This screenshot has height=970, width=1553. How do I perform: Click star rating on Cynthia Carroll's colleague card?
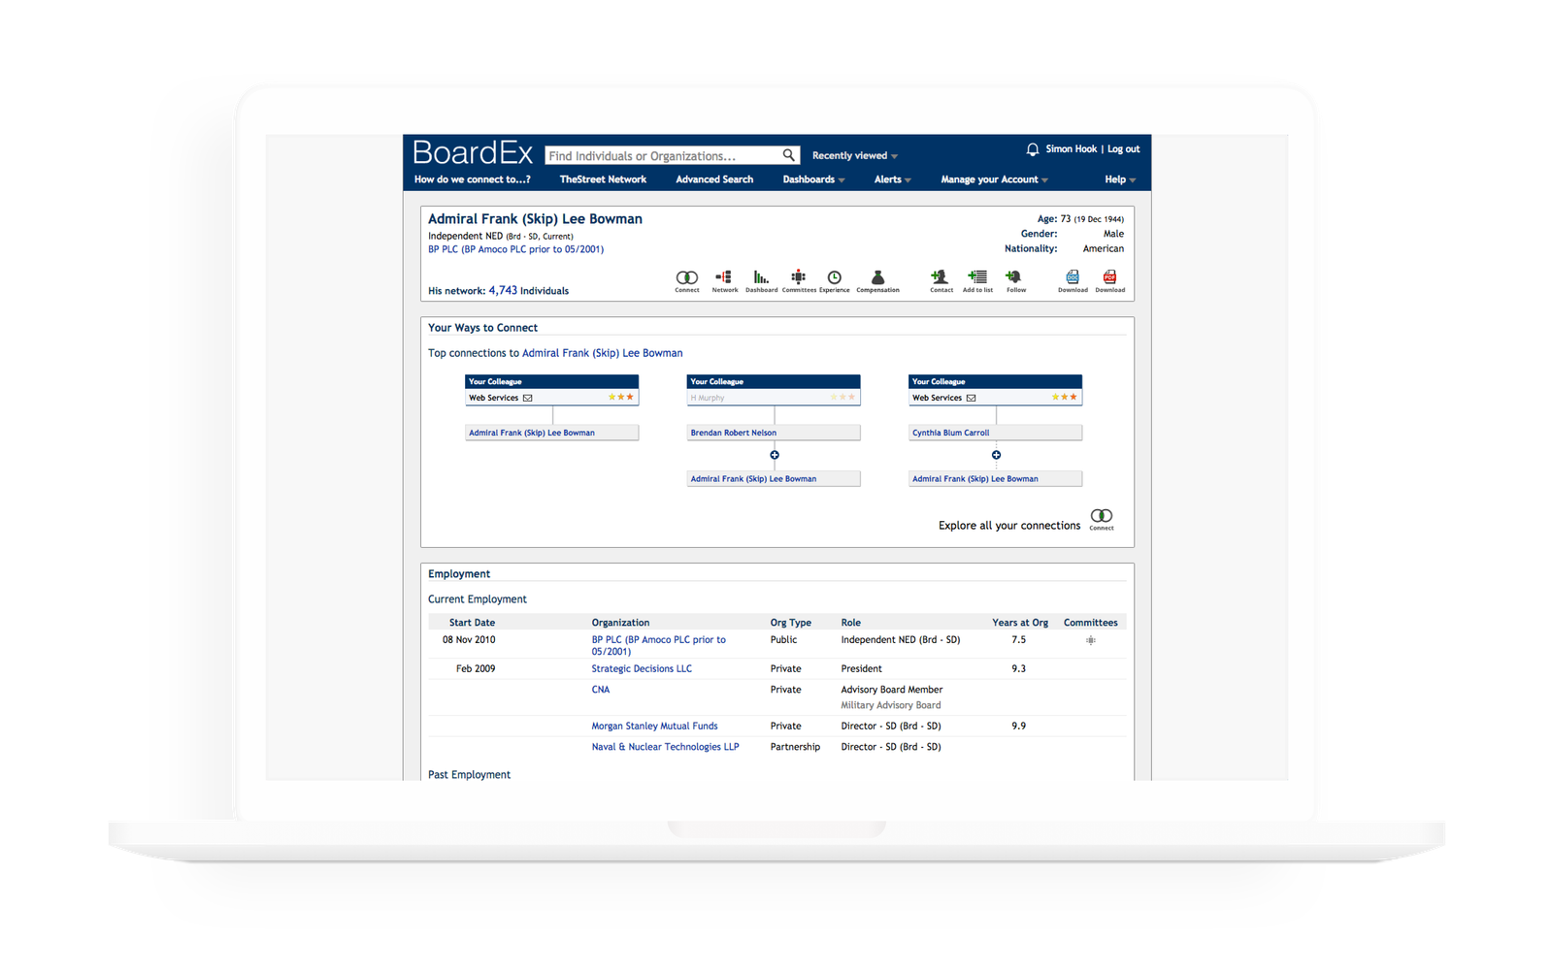tap(1064, 397)
